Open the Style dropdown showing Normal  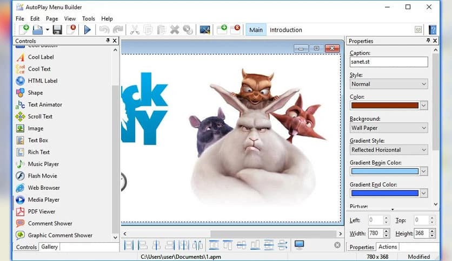(389, 84)
